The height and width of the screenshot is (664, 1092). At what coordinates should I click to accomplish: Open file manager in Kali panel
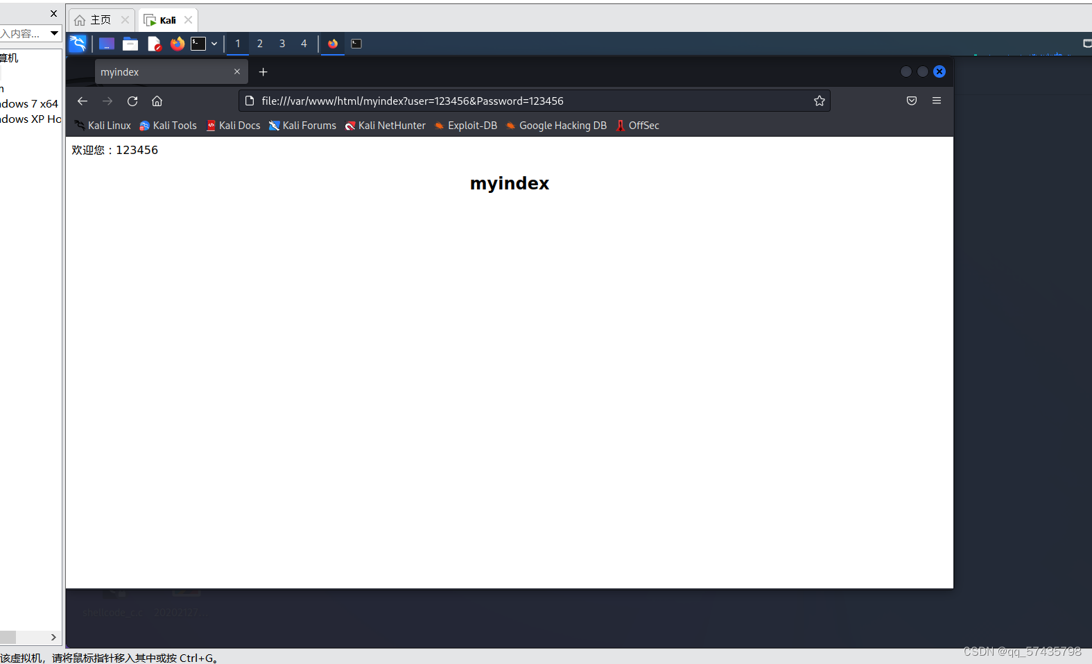click(130, 44)
